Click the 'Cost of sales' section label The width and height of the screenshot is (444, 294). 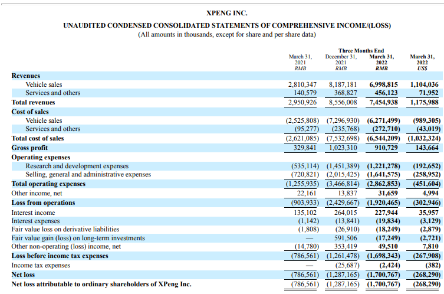[x=30, y=112]
